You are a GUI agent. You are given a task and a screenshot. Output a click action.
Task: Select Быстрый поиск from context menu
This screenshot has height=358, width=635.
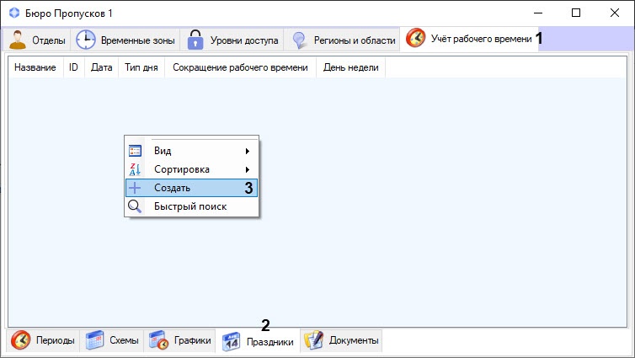[190, 206]
